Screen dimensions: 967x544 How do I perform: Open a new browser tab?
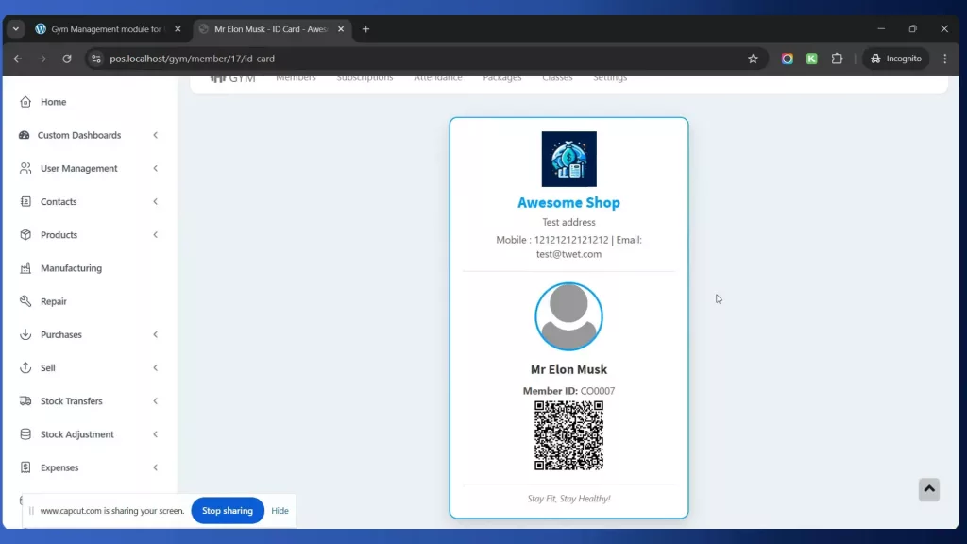click(365, 29)
